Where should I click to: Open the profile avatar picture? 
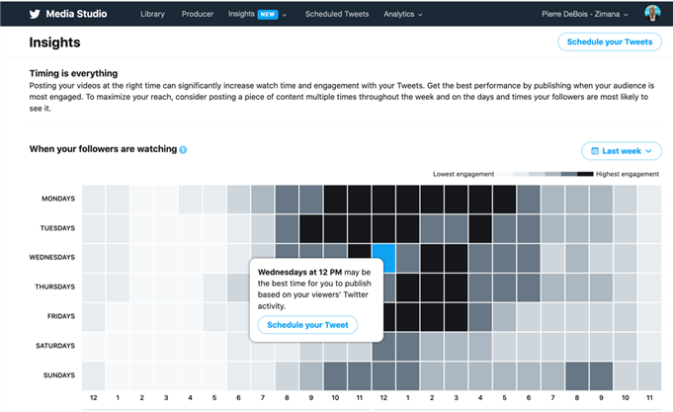(652, 14)
